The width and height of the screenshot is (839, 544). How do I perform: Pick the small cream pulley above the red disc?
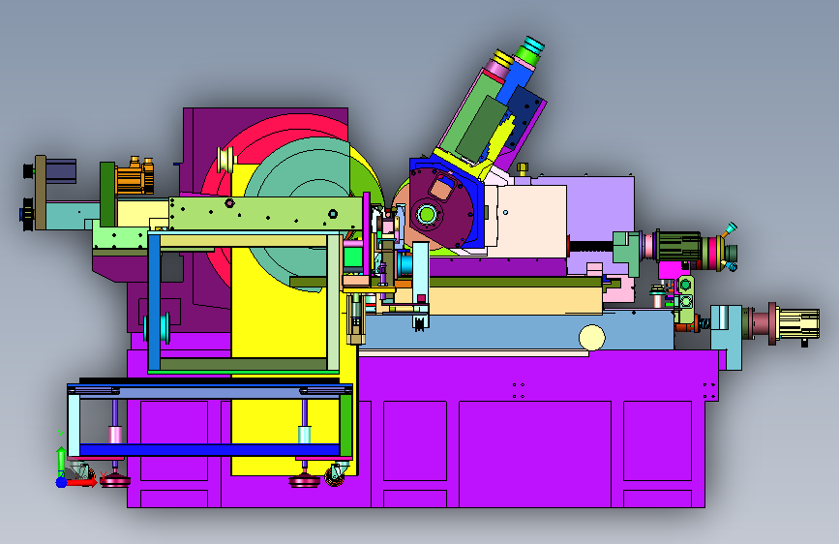tap(226, 160)
